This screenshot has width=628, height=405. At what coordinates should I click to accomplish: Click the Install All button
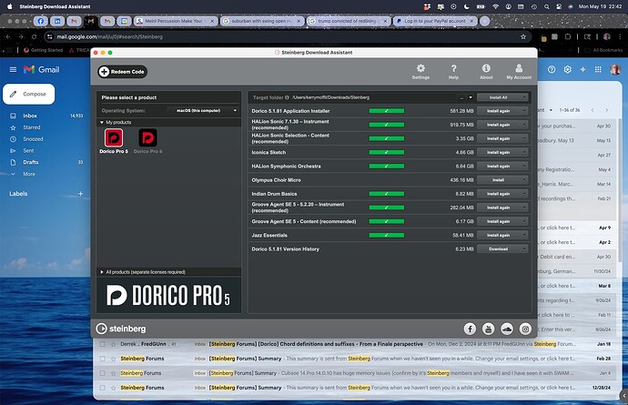(498, 97)
